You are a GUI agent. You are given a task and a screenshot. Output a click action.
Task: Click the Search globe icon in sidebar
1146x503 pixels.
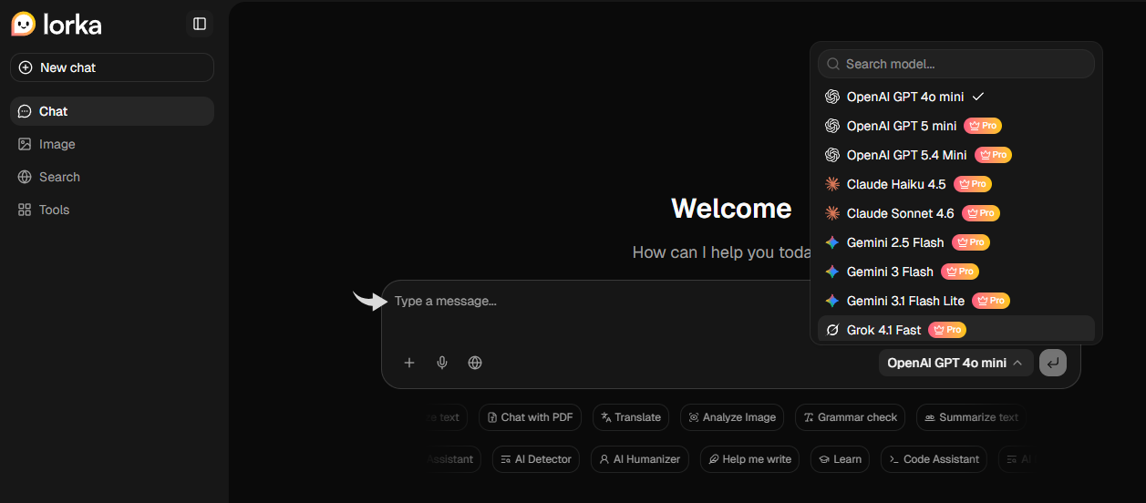click(x=25, y=177)
